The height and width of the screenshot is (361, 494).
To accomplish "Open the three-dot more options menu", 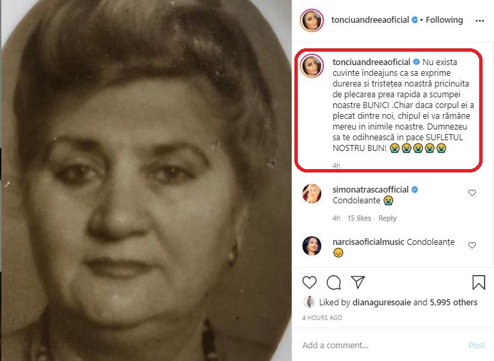I will 479,20.
